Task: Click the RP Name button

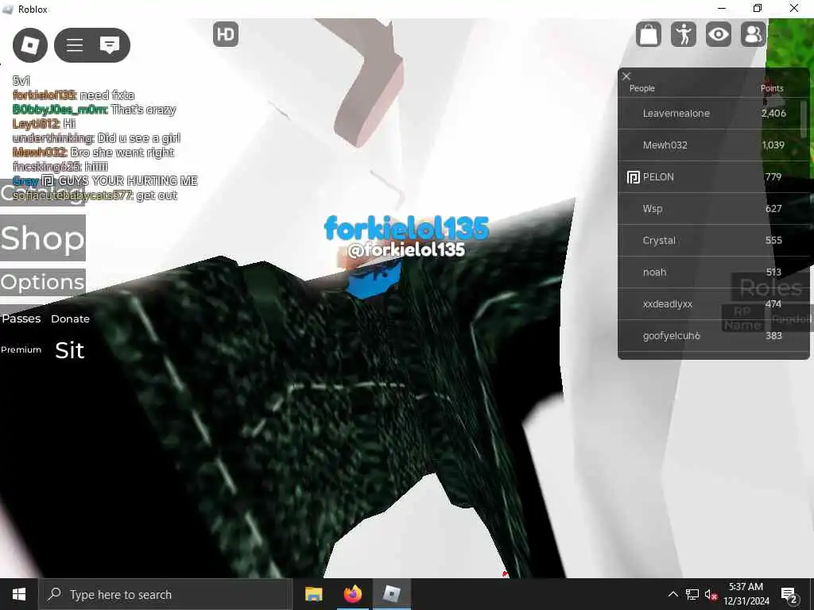Action: (x=742, y=318)
